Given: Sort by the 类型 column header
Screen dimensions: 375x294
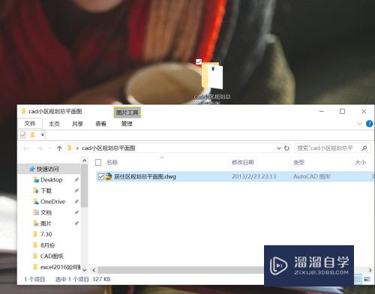Looking at the screenshot, I should 298,163.
